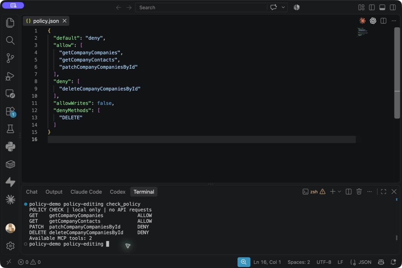The width and height of the screenshot is (402, 268).
Task: Go back in navigation history
Action: coord(118,7)
